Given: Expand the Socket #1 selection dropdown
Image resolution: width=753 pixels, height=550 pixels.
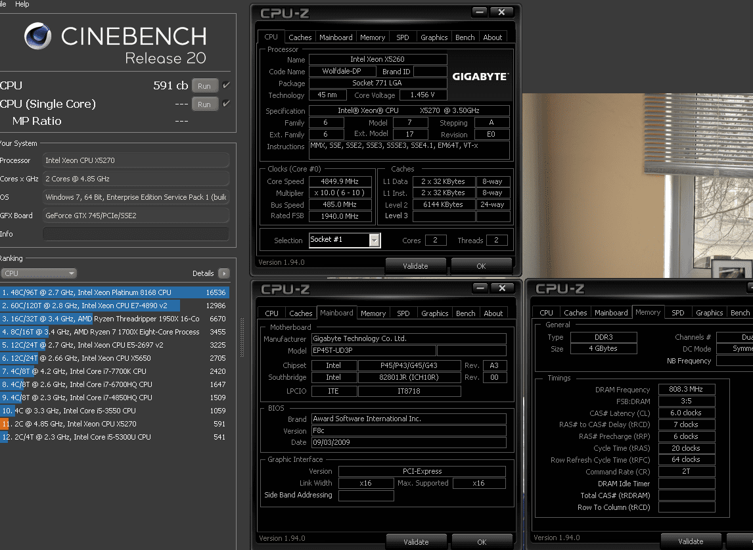Looking at the screenshot, I should (374, 240).
